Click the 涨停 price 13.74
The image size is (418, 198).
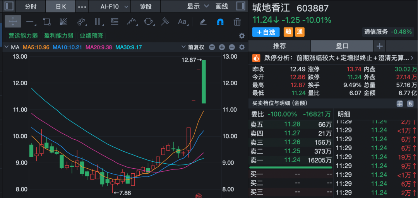click(354, 69)
